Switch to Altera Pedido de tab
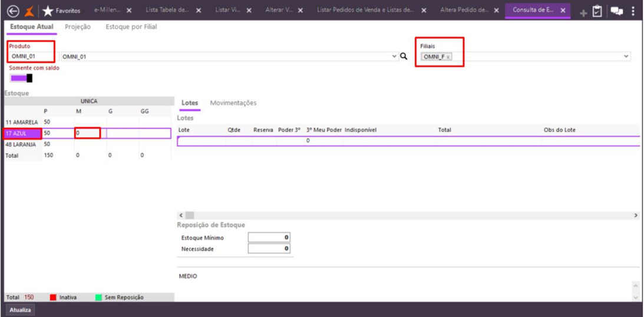This screenshot has width=644, height=317. point(464,10)
